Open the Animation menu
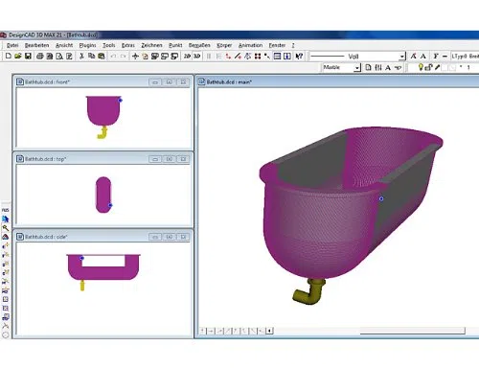The image size is (479, 369). point(250,45)
